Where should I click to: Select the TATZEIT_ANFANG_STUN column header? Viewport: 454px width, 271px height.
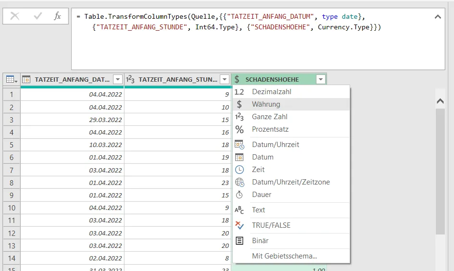[x=177, y=79]
